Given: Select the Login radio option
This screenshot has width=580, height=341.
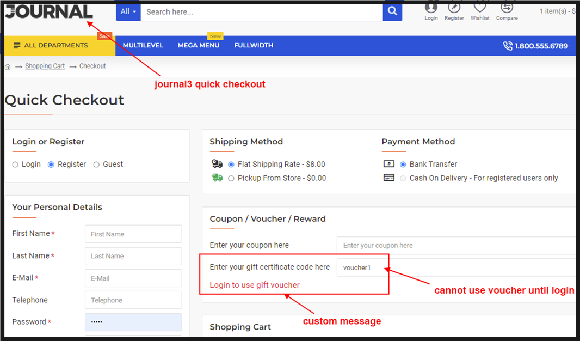Looking at the screenshot, I should click(x=15, y=165).
